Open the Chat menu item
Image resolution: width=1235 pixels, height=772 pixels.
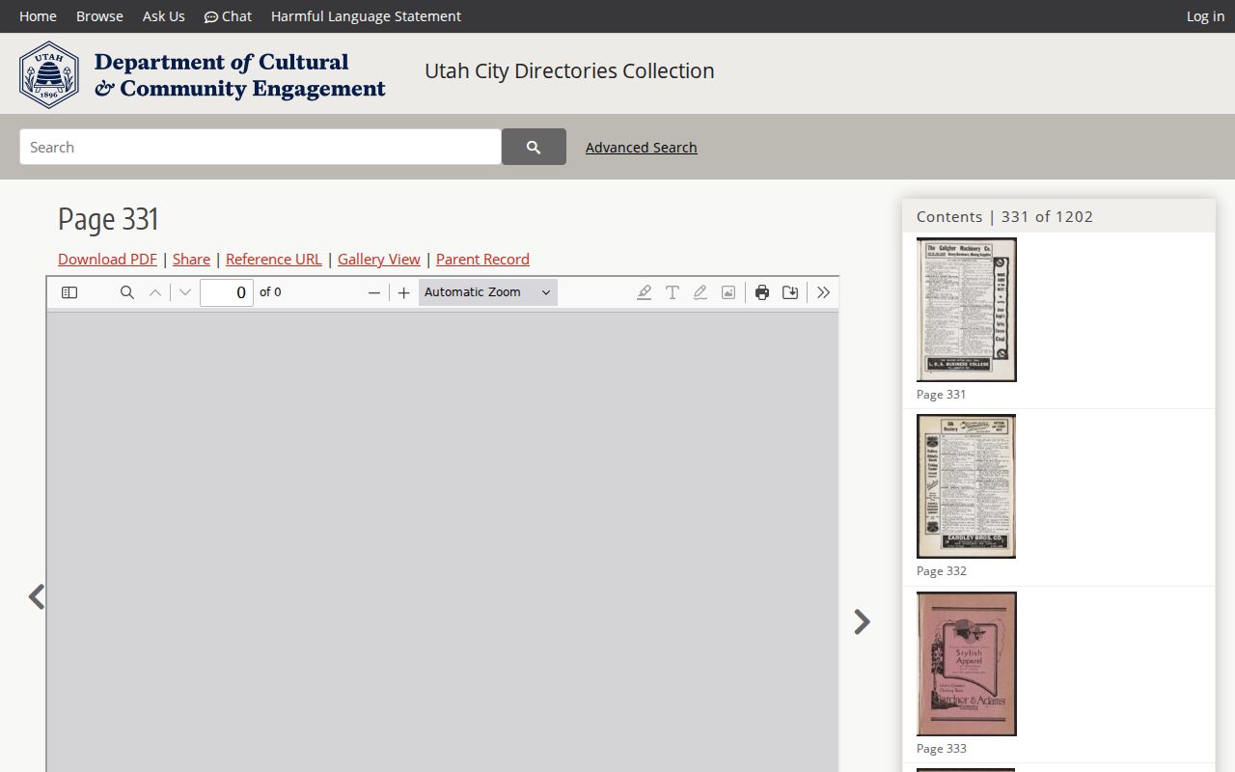tap(228, 16)
